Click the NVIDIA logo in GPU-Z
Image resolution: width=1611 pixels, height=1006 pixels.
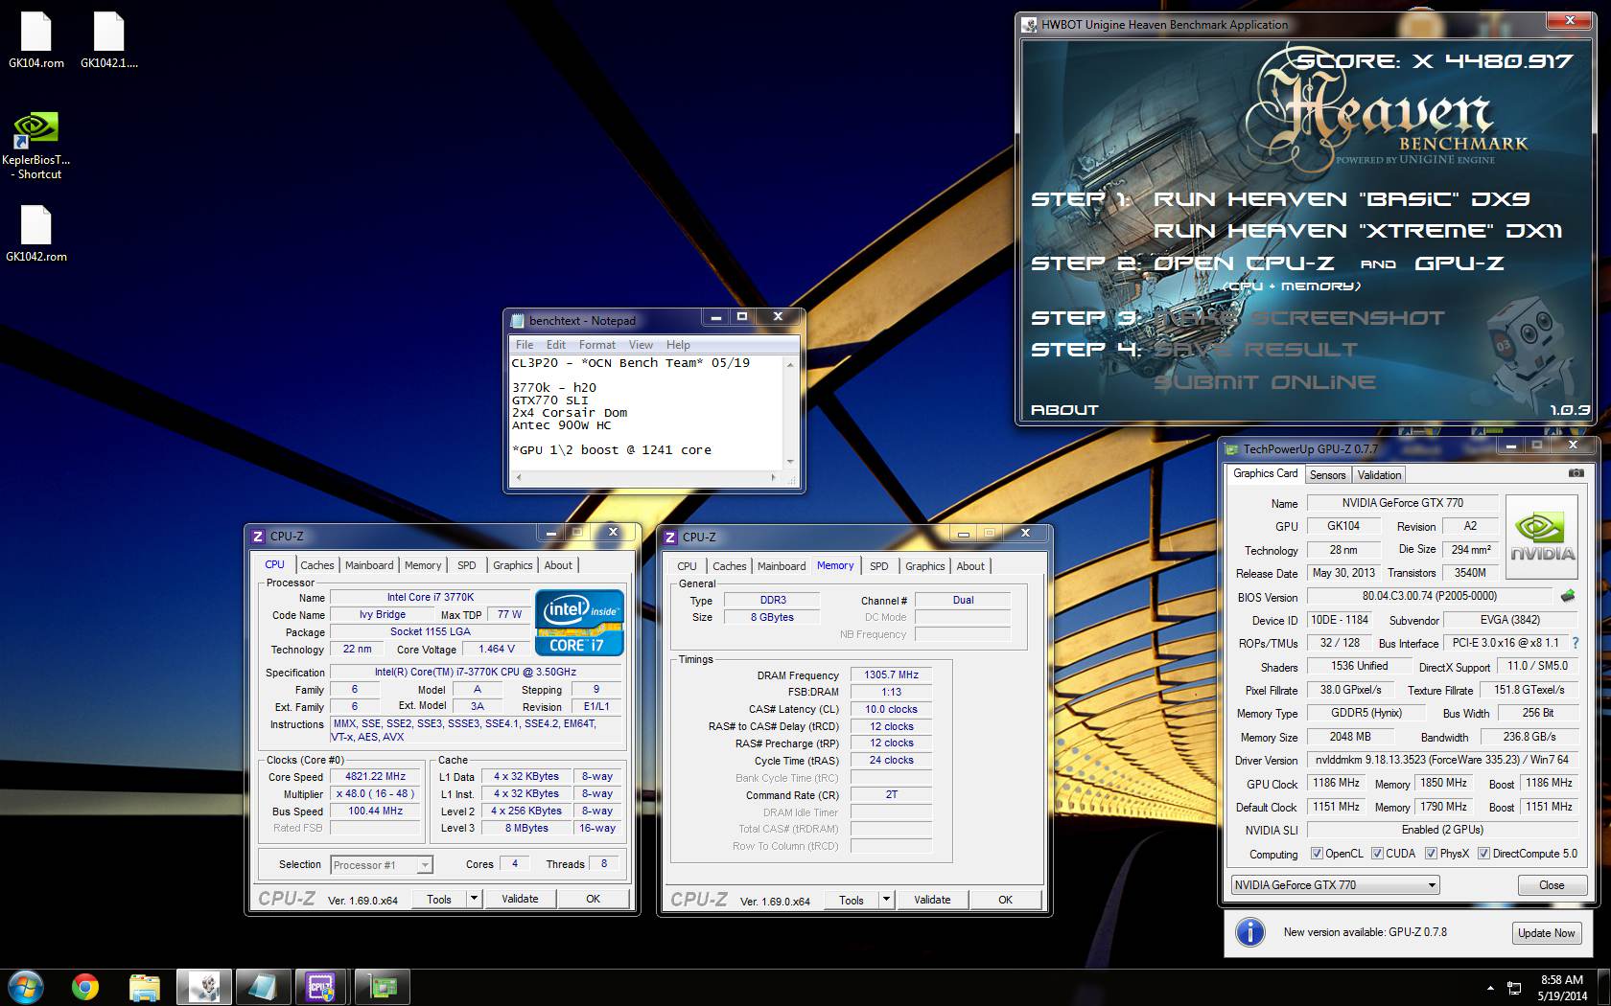tap(1541, 537)
